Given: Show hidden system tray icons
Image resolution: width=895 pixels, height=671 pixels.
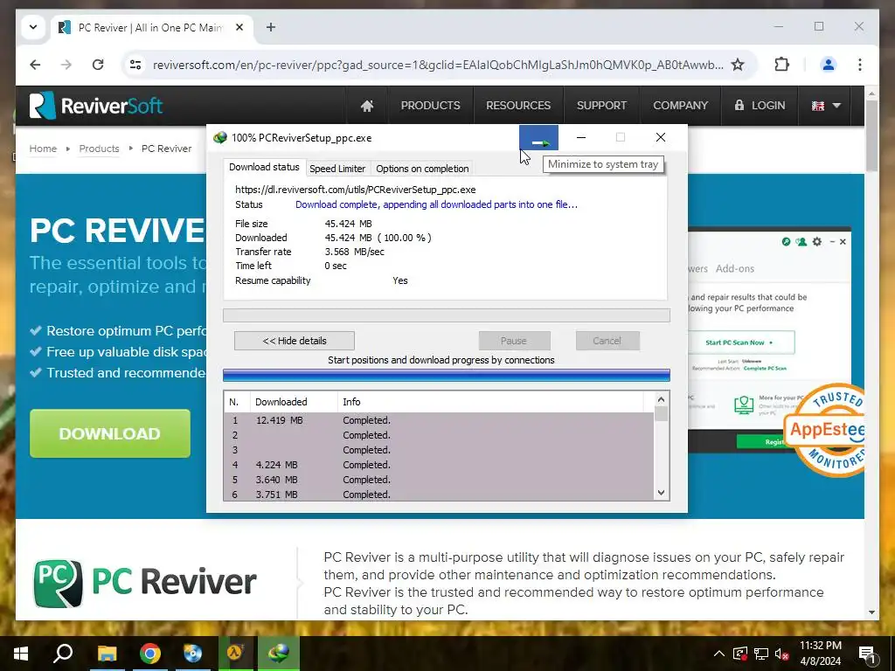Looking at the screenshot, I should (x=719, y=654).
